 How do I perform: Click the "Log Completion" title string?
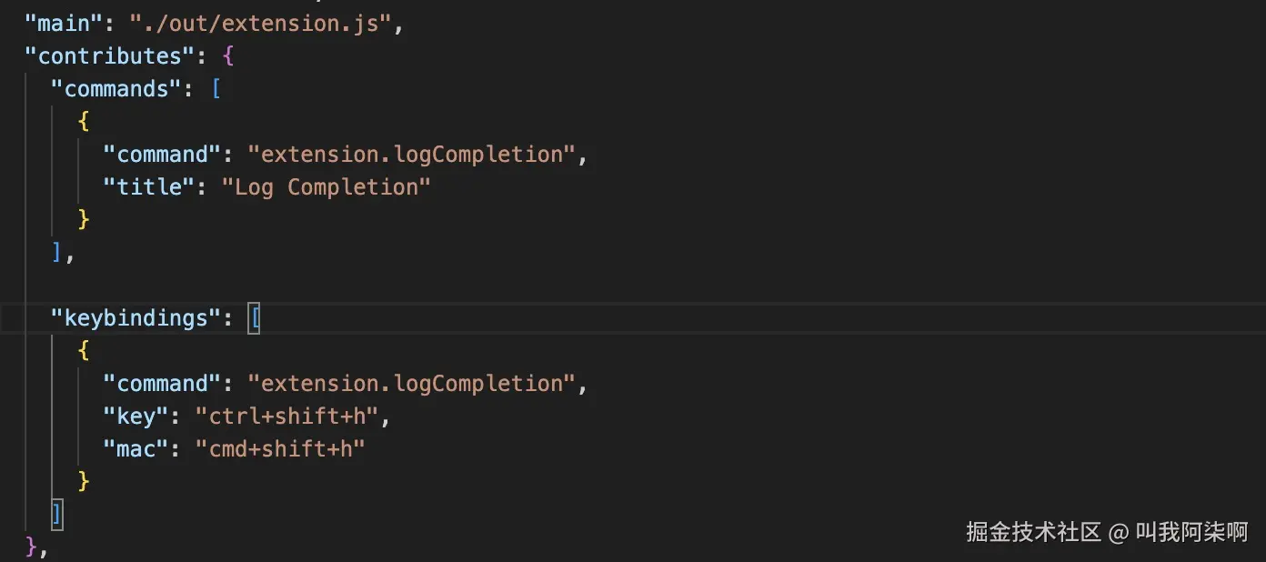(327, 187)
